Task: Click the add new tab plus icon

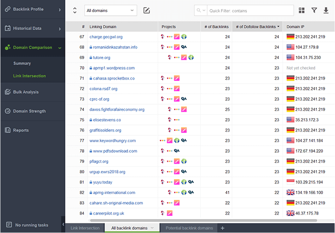Action: point(222,228)
